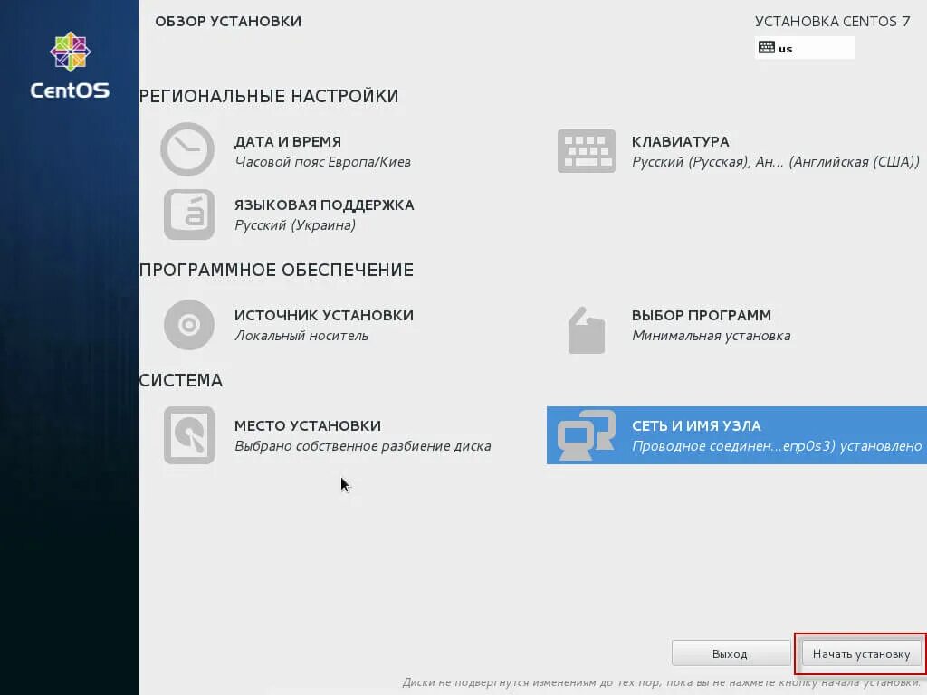Viewport: 927px width, 695px height.
Task: Click the УСТАНОВКА CENTOS 7 heading
Action: [833, 22]
